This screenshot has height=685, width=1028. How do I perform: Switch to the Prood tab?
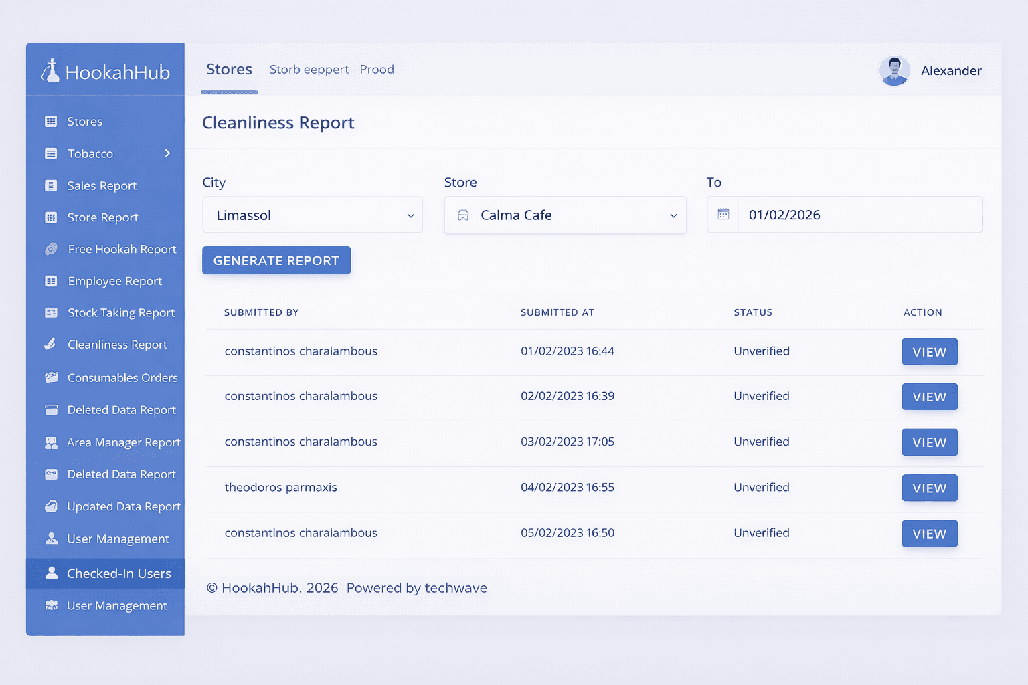click(377, 70)
